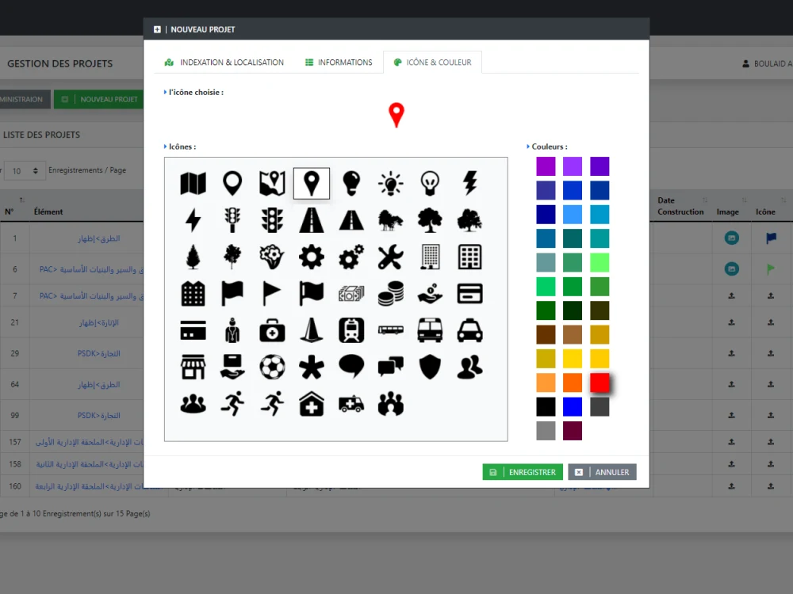This screenshot has height=594, width=793.
Task: Pick the map with location marker icon
Action: coord(272,184)
